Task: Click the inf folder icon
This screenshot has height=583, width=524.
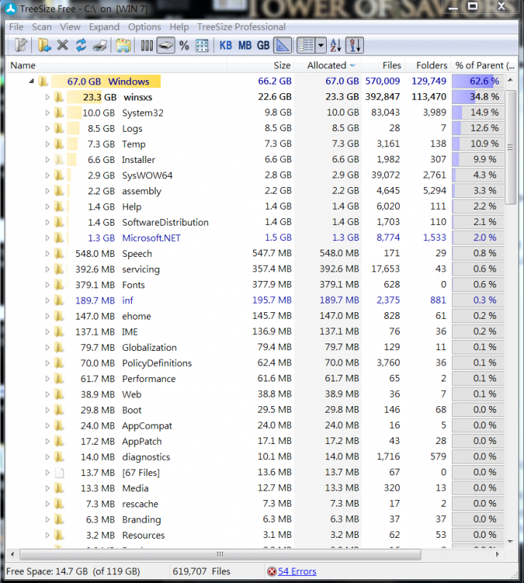Action: [59, 300]
